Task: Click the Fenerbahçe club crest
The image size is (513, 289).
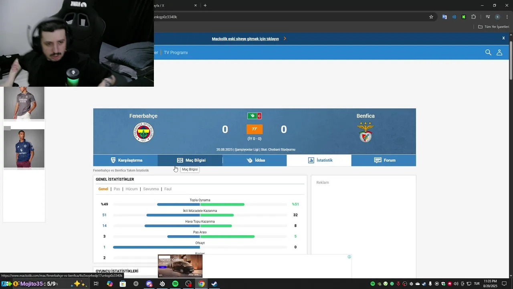Action: pos(143,132)
